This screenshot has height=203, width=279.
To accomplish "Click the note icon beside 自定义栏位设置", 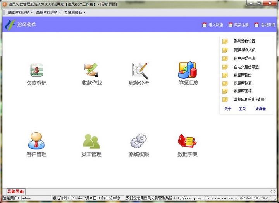I will click(x=225, y=67).
